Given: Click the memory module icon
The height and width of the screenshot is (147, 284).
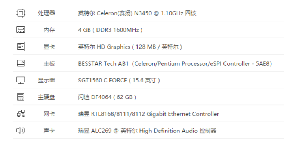Looking at the screenshot, I should coord(21,30).
